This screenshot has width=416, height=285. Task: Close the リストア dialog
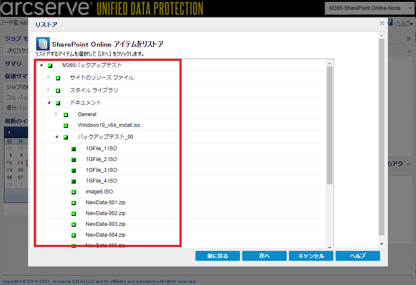coord(382,23)
